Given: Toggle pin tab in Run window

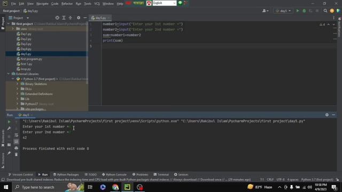Looking at the screenshot, I should tap(9, 153).
